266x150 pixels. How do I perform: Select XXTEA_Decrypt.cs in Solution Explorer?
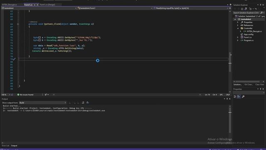(x=254, y=32)
